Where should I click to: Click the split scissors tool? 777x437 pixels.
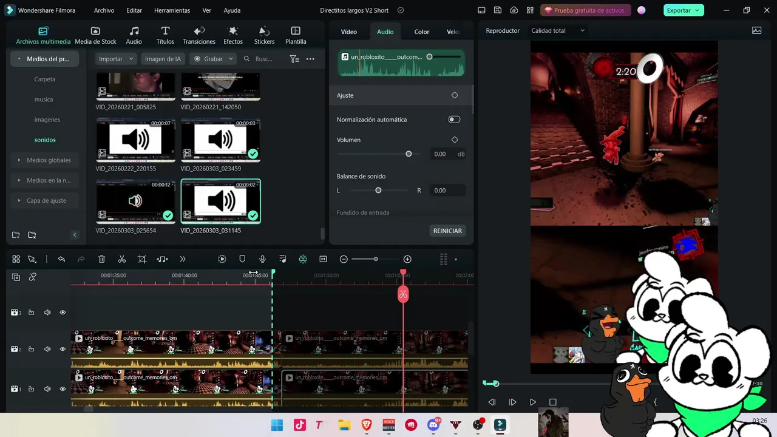coord(122,259)
